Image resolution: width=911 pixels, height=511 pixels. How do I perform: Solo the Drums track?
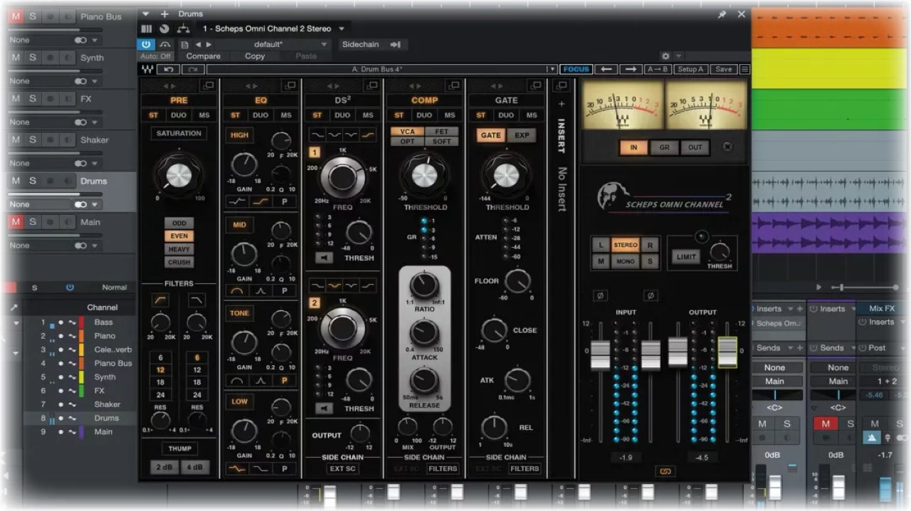tap(33, 181)
